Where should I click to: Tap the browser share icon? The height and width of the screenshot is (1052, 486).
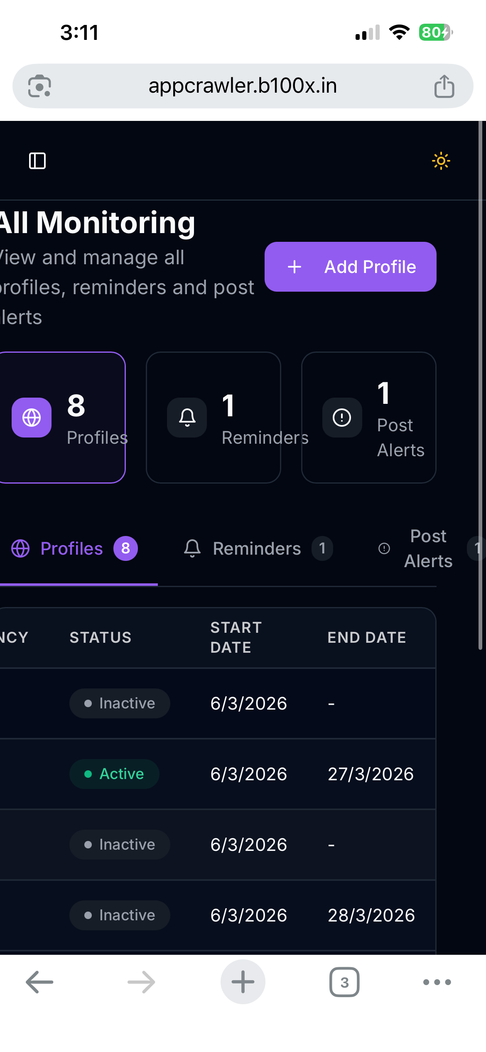coord(444,86)
